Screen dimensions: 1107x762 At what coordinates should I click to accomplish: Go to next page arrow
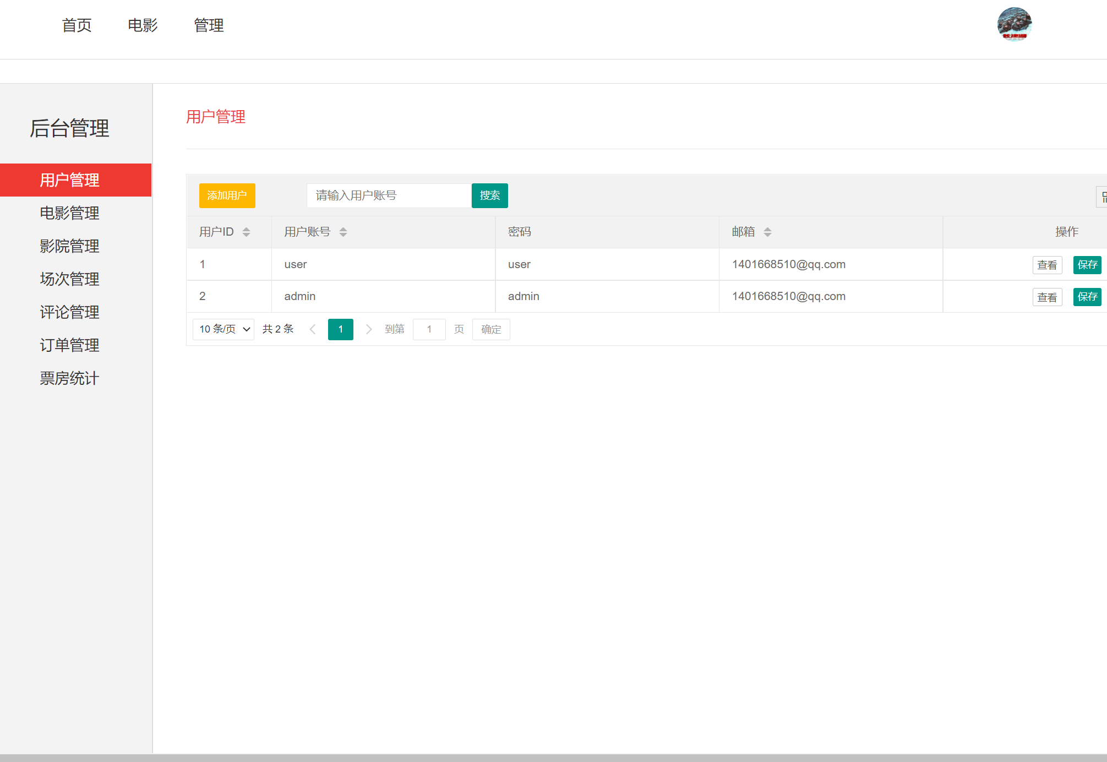tap(369, 329)
